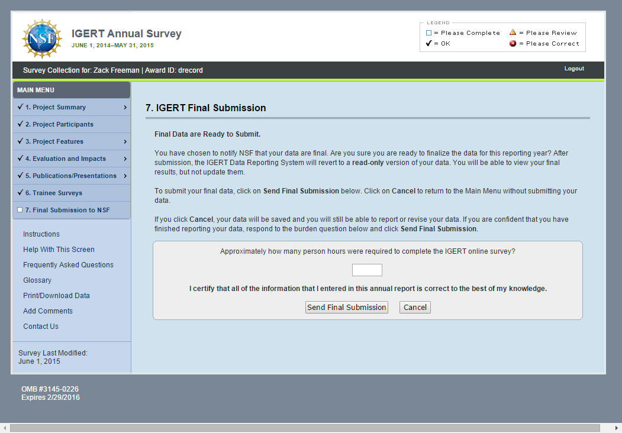Expand the Project Summary submenu arrow
Screen dimensions: 622x433
125,108
